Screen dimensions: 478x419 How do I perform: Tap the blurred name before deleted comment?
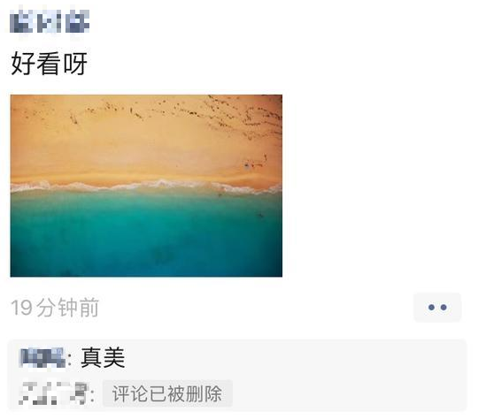pyautogui.click(x=53, y=393)
